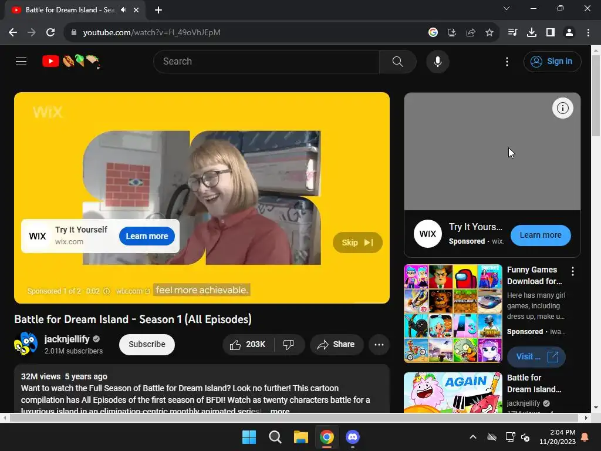
Task: Open media controls icon in toolbar
Action: coord(512,33)
